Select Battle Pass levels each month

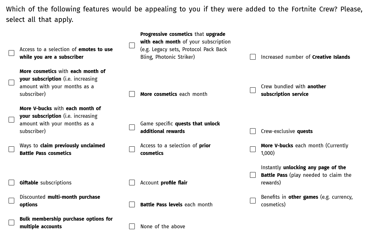[x=132, y=204]
